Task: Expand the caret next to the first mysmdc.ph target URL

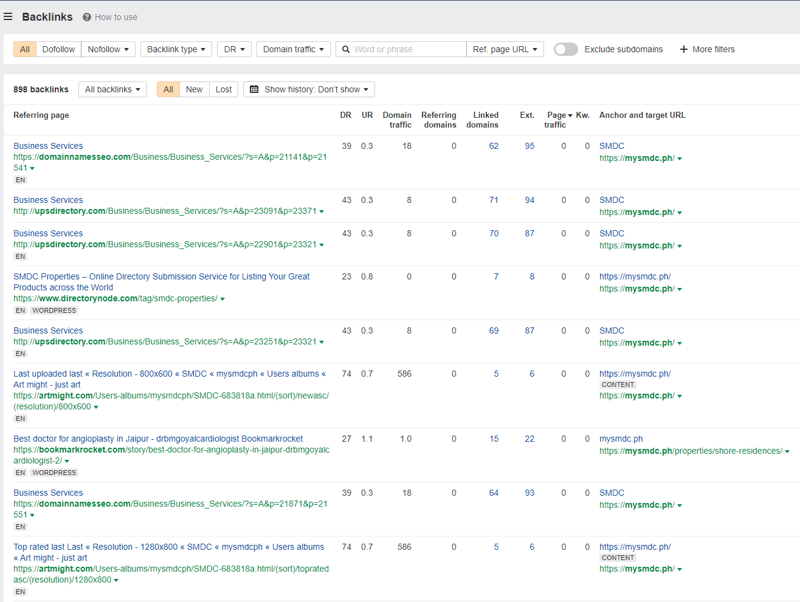Action: point(679,158)
